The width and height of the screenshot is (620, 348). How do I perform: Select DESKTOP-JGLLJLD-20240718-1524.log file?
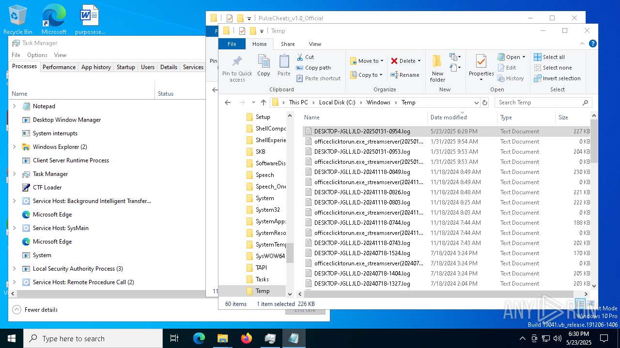(362, 253)
